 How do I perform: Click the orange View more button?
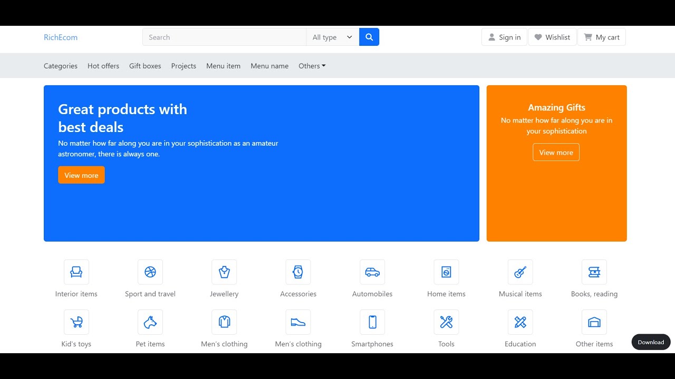81,175
